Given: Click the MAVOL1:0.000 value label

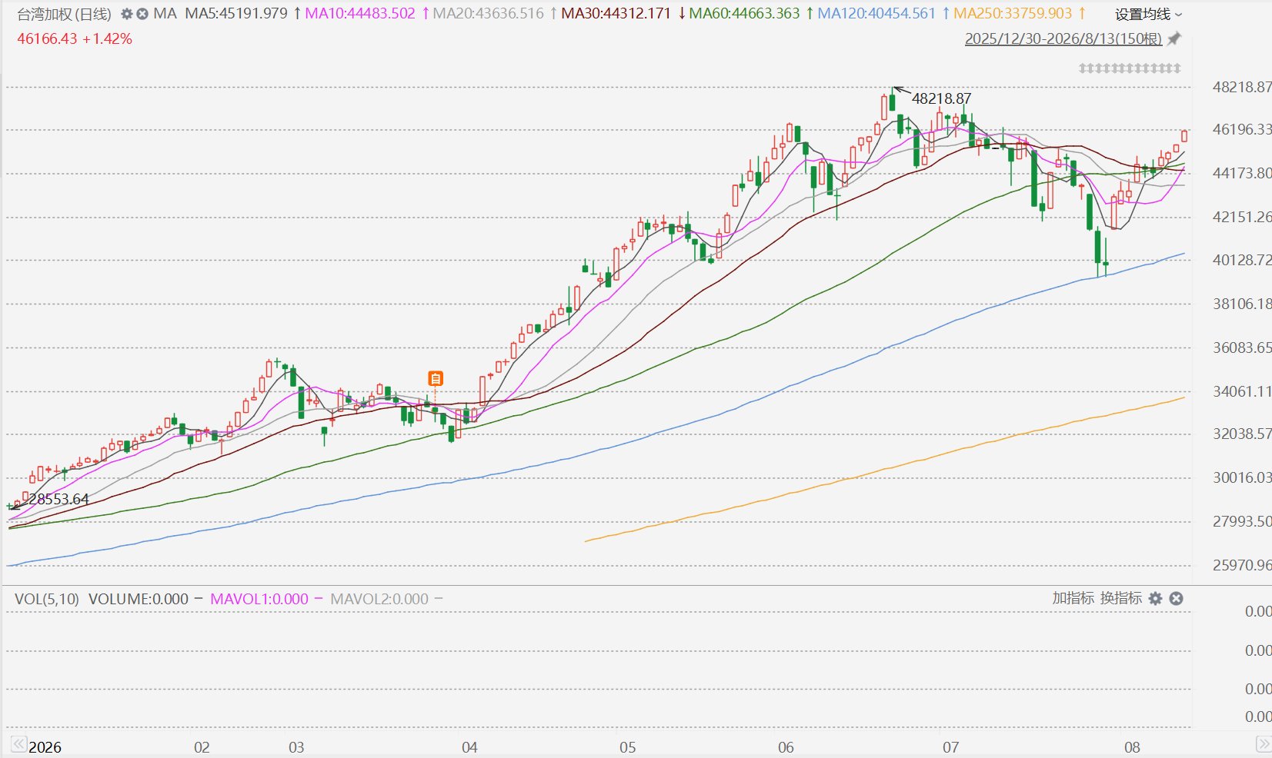Looking at the screenshot, I should tap(259, 599).
